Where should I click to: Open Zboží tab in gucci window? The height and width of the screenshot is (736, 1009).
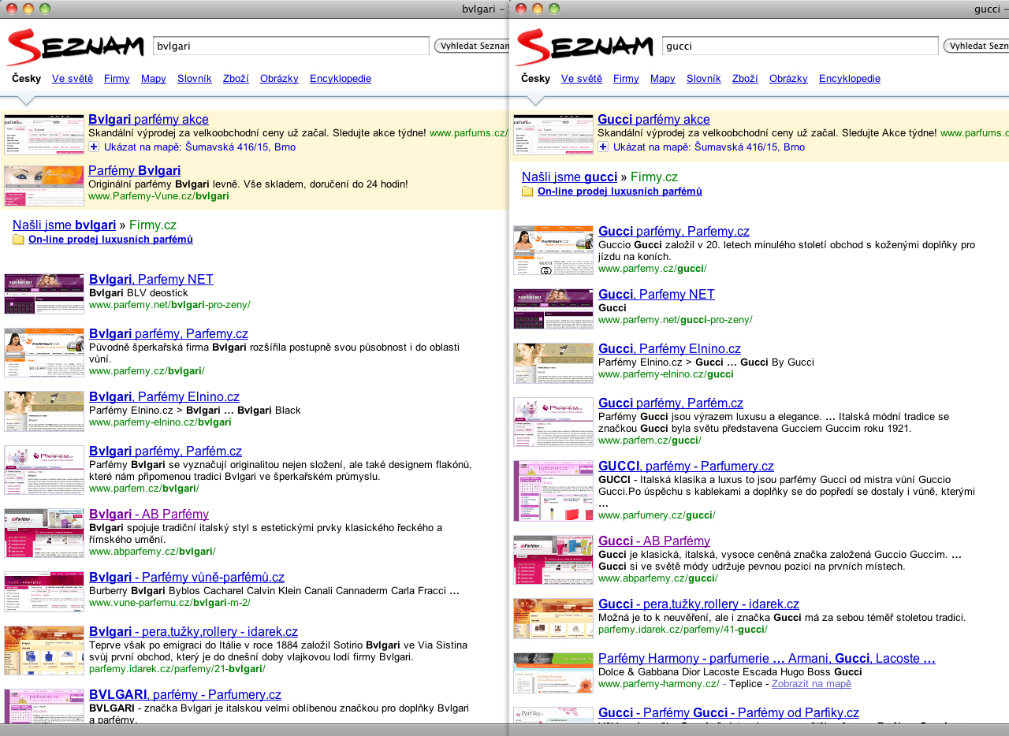click(745, 79)
